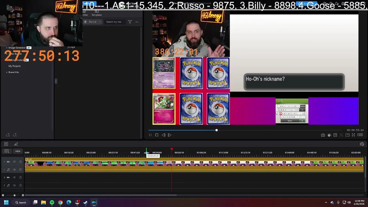Open Google Chrome from taskbar

(x=60, y=202)
